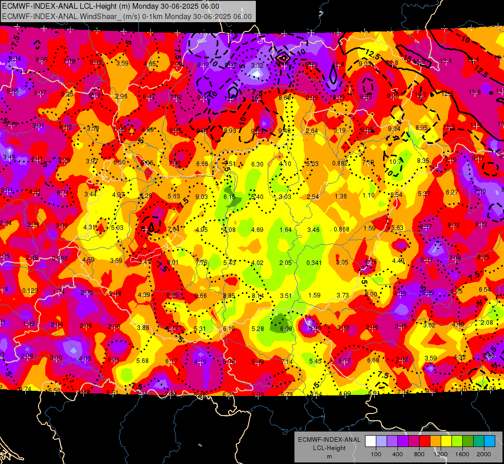Click the wind shear value 0.350

(x=60, y=259)
